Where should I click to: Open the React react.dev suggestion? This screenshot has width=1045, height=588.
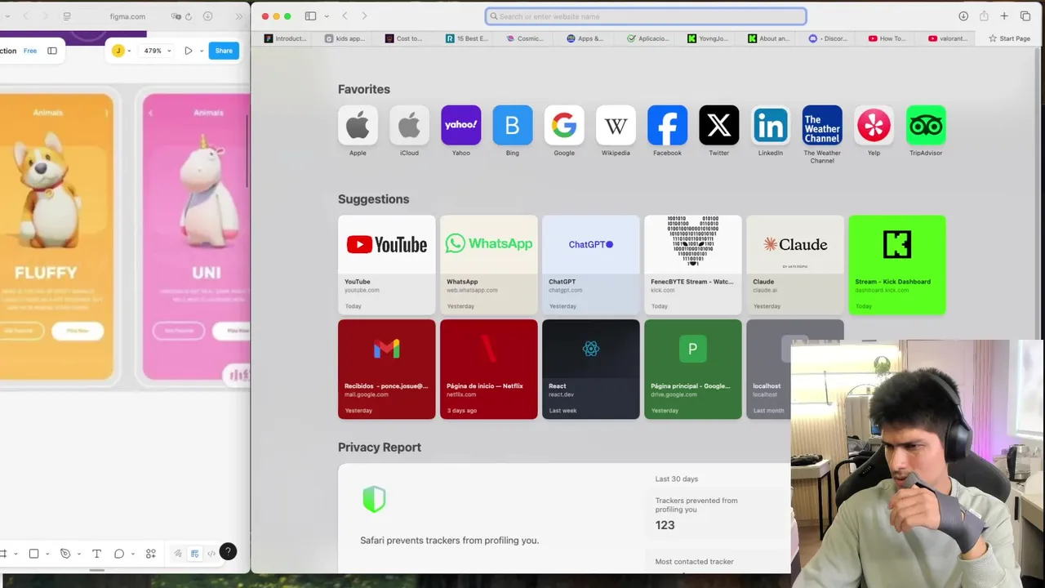(x=591, y=369)
